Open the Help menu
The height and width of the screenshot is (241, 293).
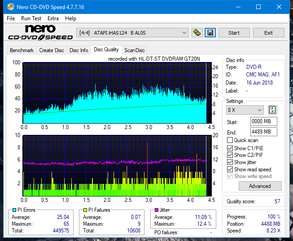click(x=70, y=18)
